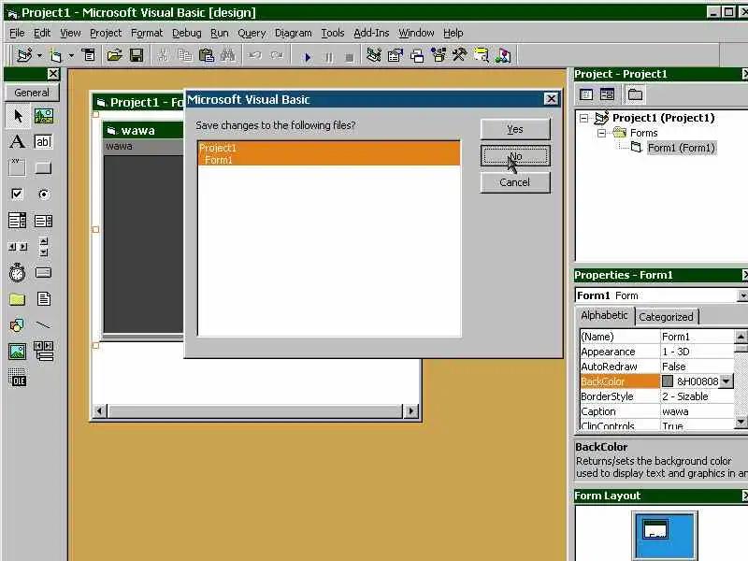
Task: Select the BorderStyle property row
Action: tap(656, 396)
